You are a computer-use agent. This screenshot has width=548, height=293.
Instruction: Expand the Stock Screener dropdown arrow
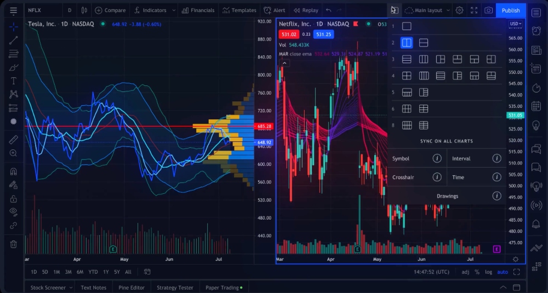[x=71, y=288]
